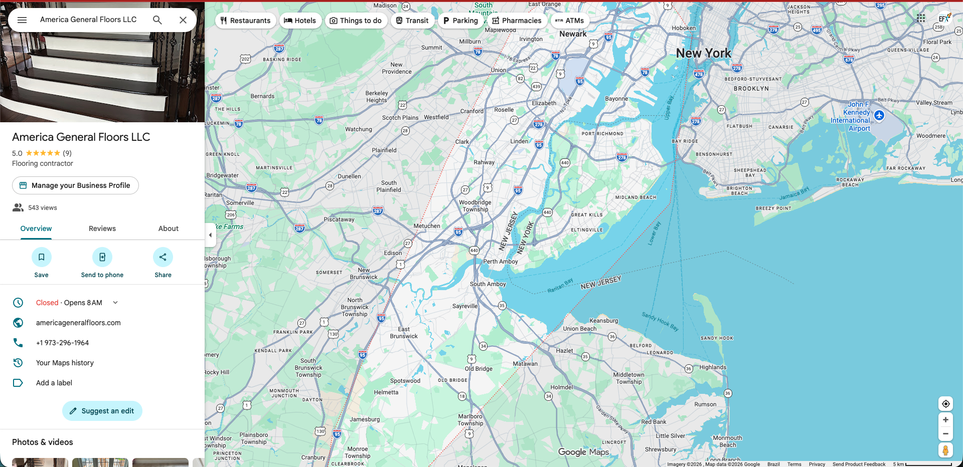Switch to the About tab
Image resolution: width=963 pixels, height=467 pixels.
169,228
